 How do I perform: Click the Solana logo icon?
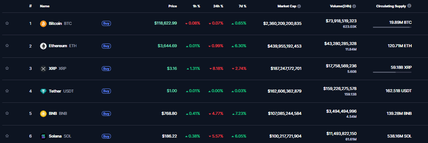[43, 136]
